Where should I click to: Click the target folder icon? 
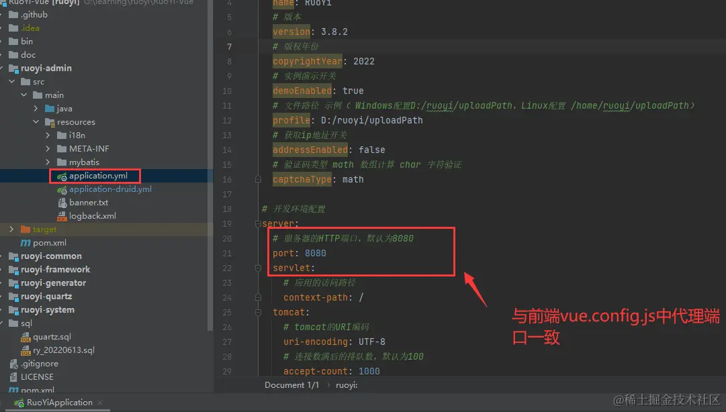point(26,229)
